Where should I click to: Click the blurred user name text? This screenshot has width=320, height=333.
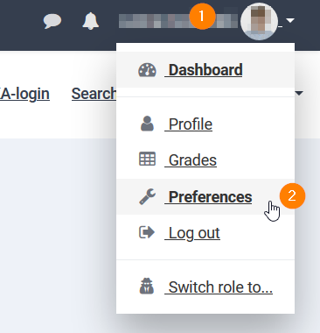click(x=178, y=21)
